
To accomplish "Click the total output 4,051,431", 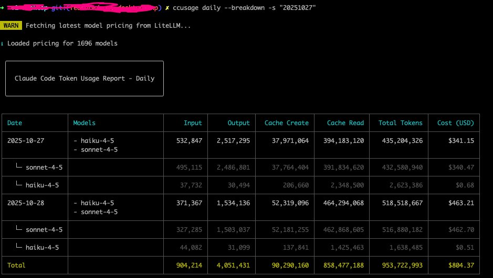I will (x=233, y=265).
